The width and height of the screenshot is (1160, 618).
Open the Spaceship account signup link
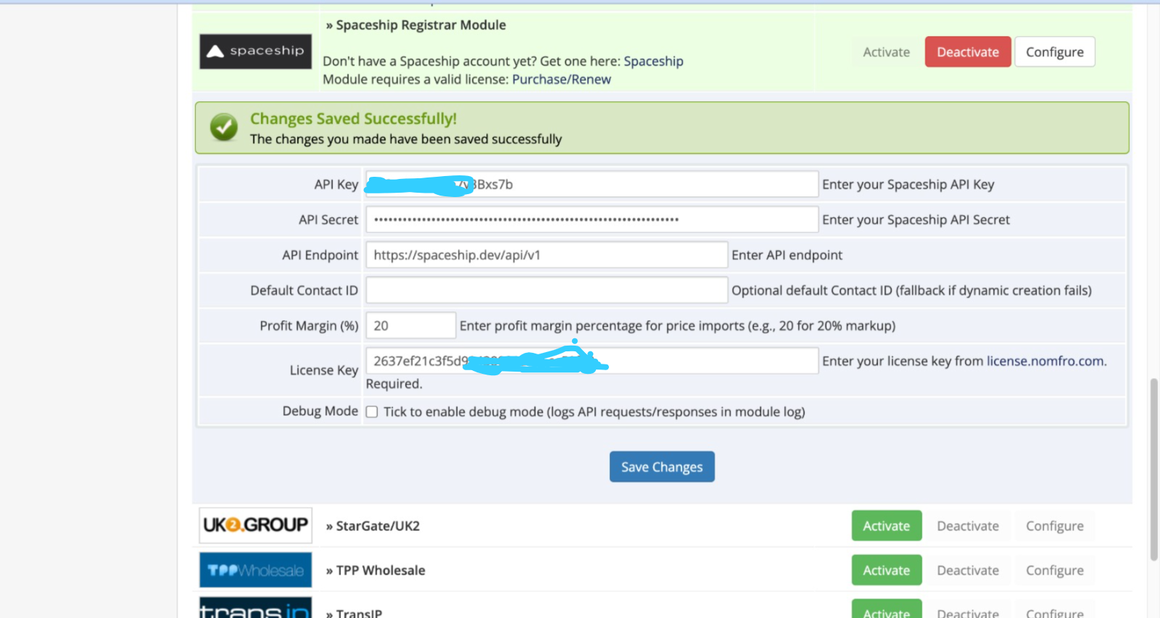point(653,62)
